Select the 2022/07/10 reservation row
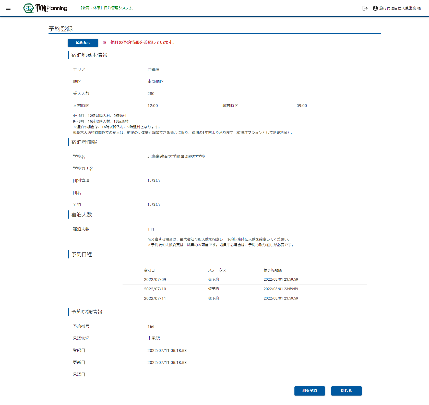 point(244,289)
